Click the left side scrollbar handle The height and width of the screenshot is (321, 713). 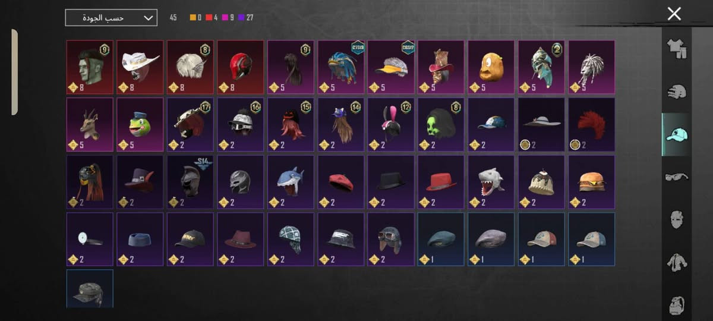pyautogui.click(x=14, y=71)
